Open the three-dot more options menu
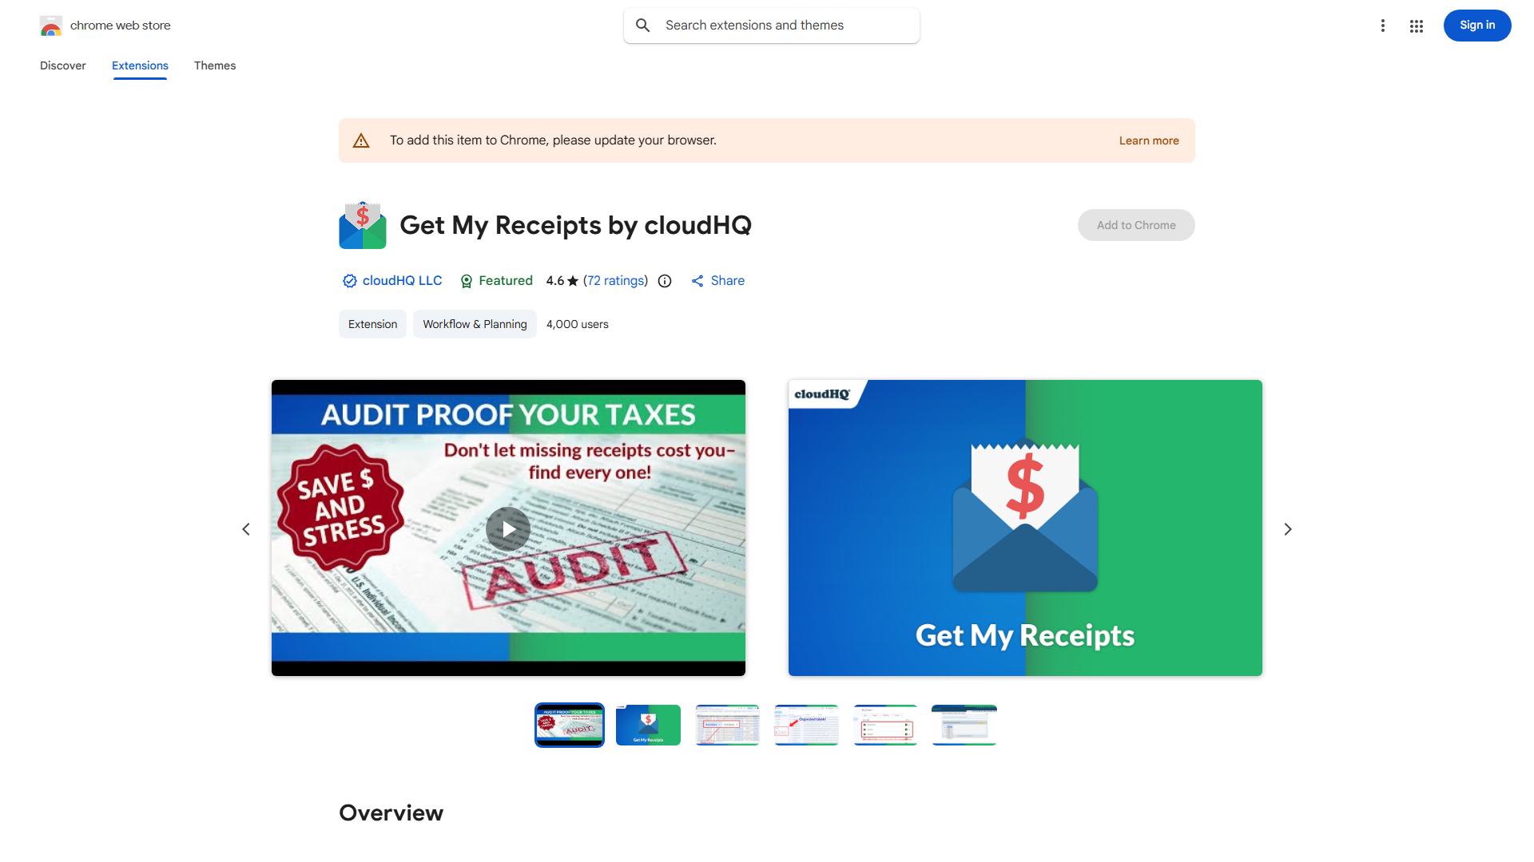 (1383, 26)
